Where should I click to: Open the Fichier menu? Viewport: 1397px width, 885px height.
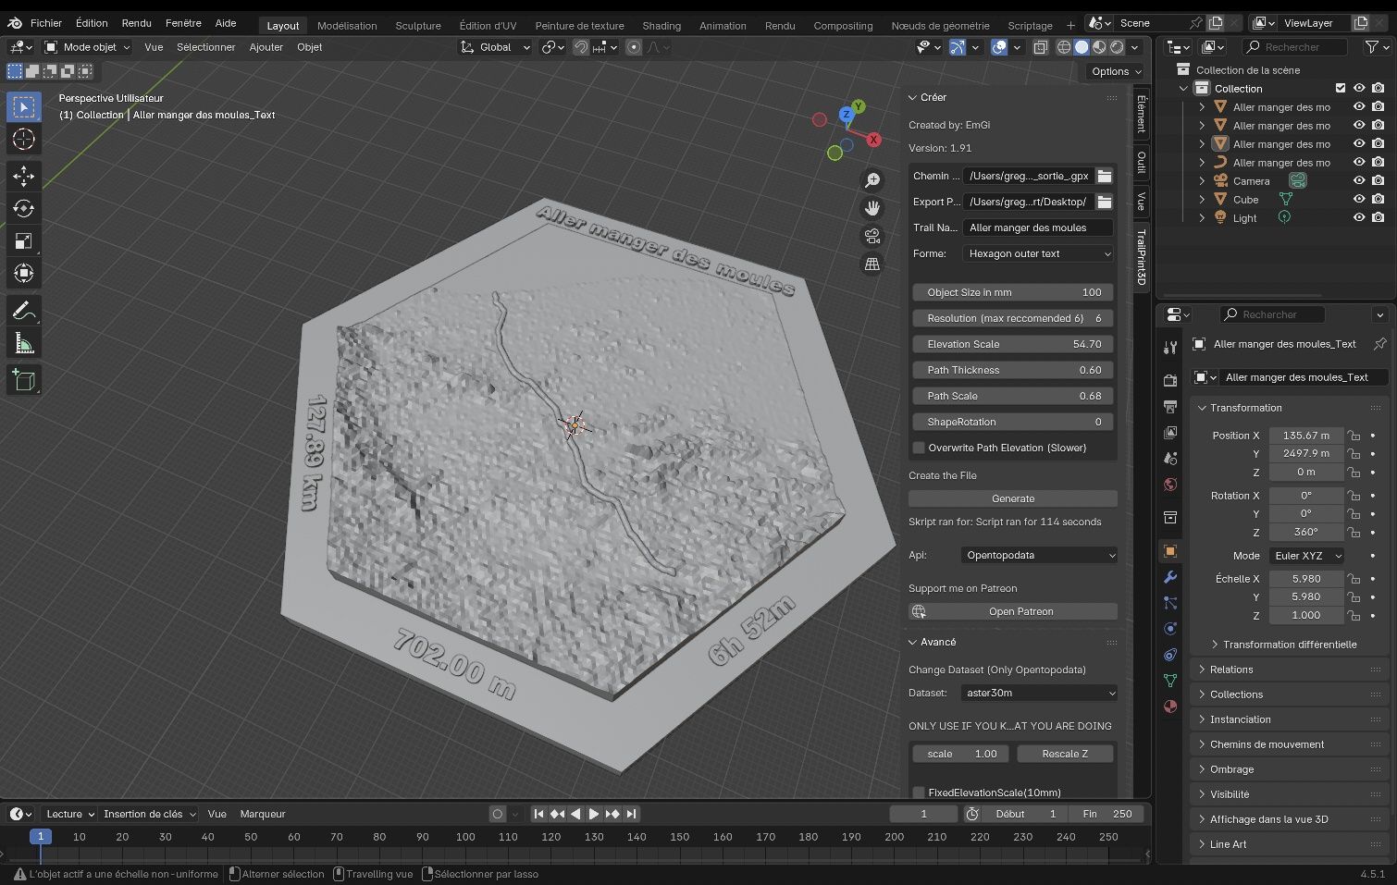(x=46, y=23)
